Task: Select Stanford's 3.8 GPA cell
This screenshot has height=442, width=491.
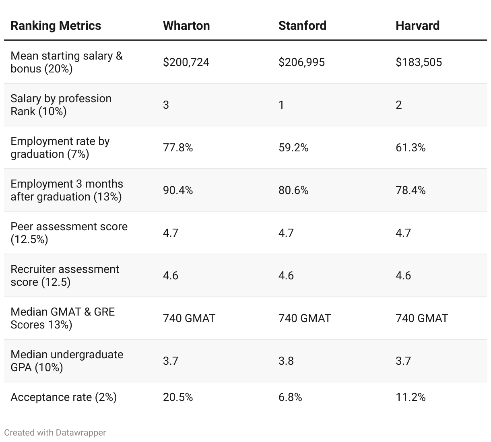Action: coord(286,361)
